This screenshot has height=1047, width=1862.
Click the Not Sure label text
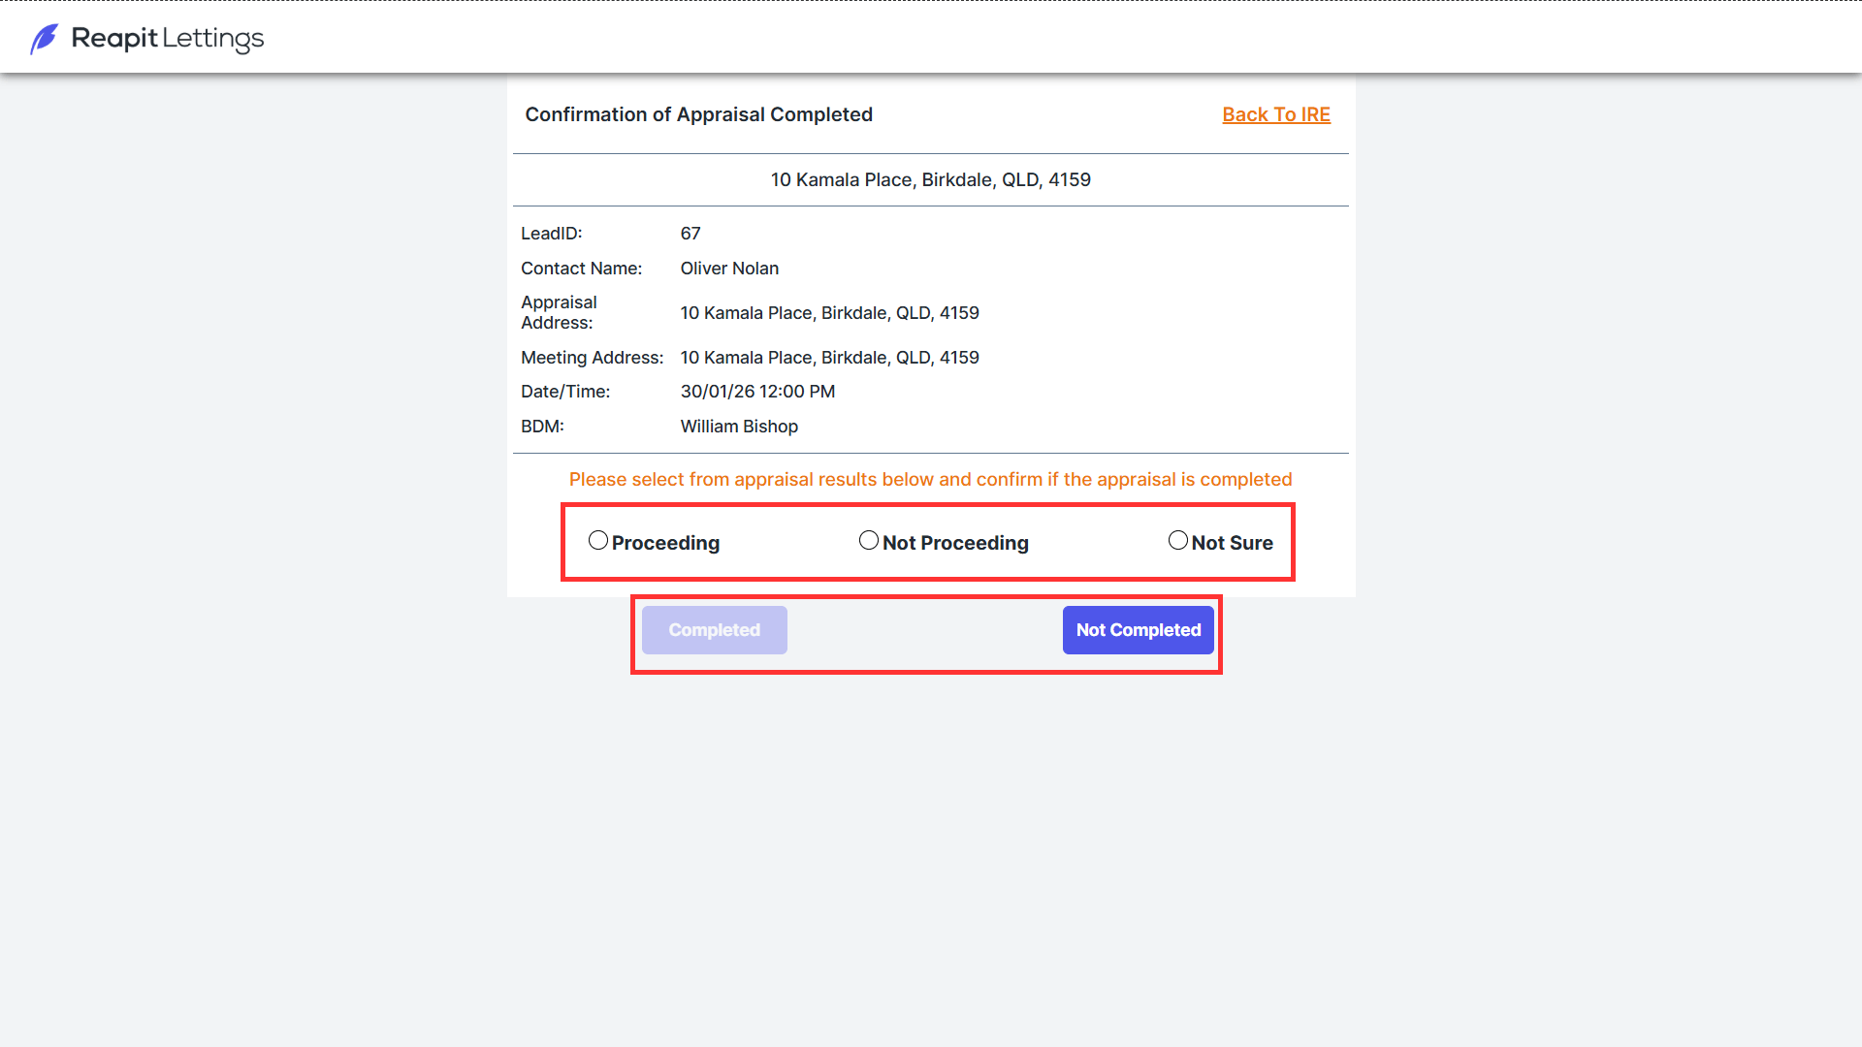click(1233, 543)
